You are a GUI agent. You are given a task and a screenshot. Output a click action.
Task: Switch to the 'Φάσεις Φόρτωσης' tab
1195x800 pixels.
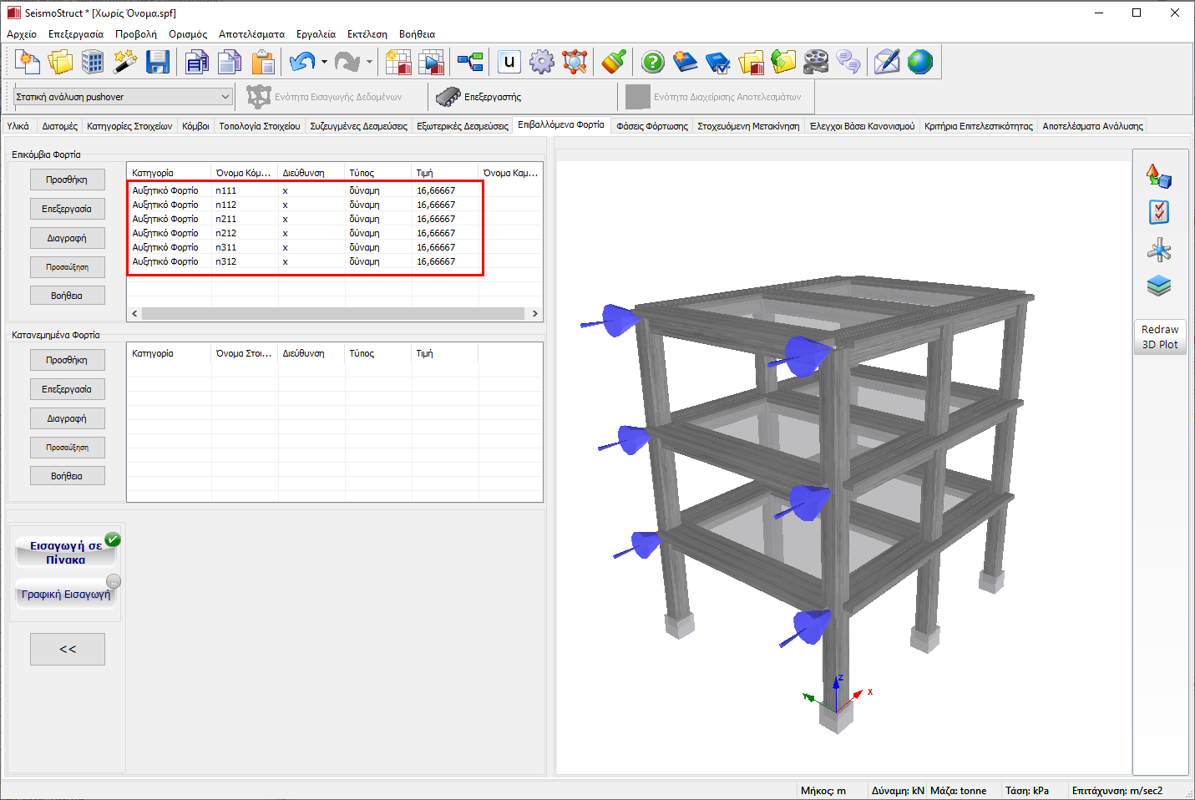point(651,126)
